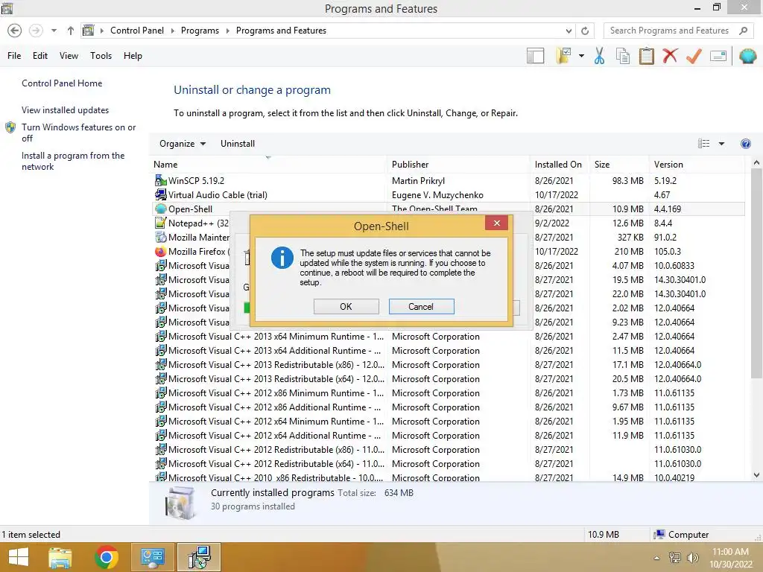Open the Edit menu
763x572 pixels.
40,56
